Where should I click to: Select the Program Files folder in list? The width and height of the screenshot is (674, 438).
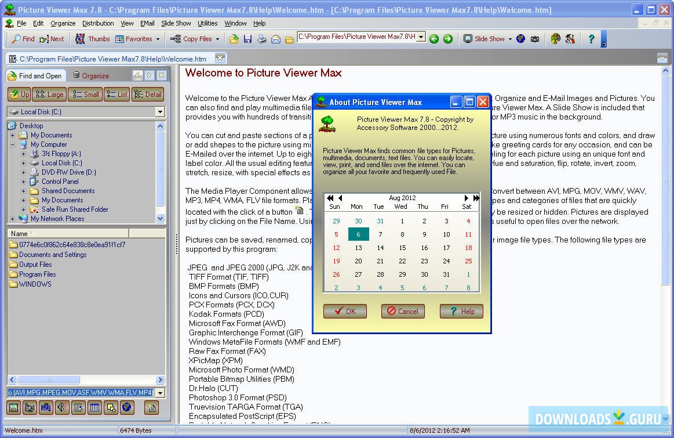point(38,274)
